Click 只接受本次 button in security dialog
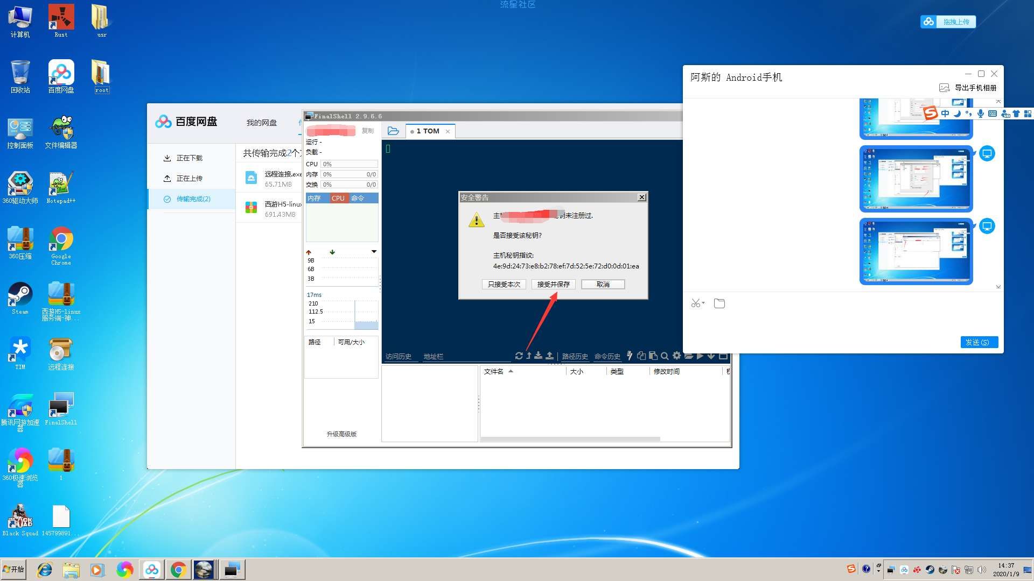This screenshot has height=581, width=1034. click(504, 285)
